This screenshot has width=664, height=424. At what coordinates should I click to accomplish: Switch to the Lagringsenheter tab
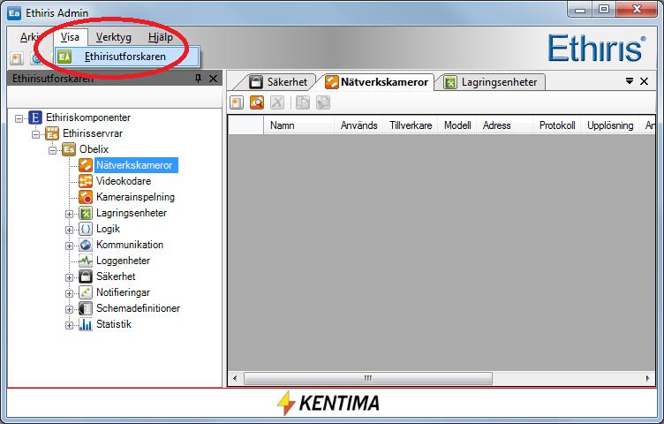[491, 82]
